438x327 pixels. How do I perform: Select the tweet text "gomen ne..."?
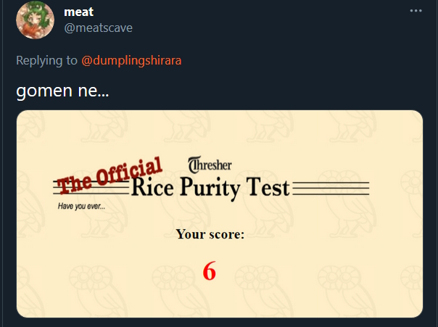(x=62, y=91)
